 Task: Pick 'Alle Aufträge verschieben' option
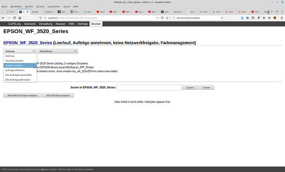(x=20, y=75)
